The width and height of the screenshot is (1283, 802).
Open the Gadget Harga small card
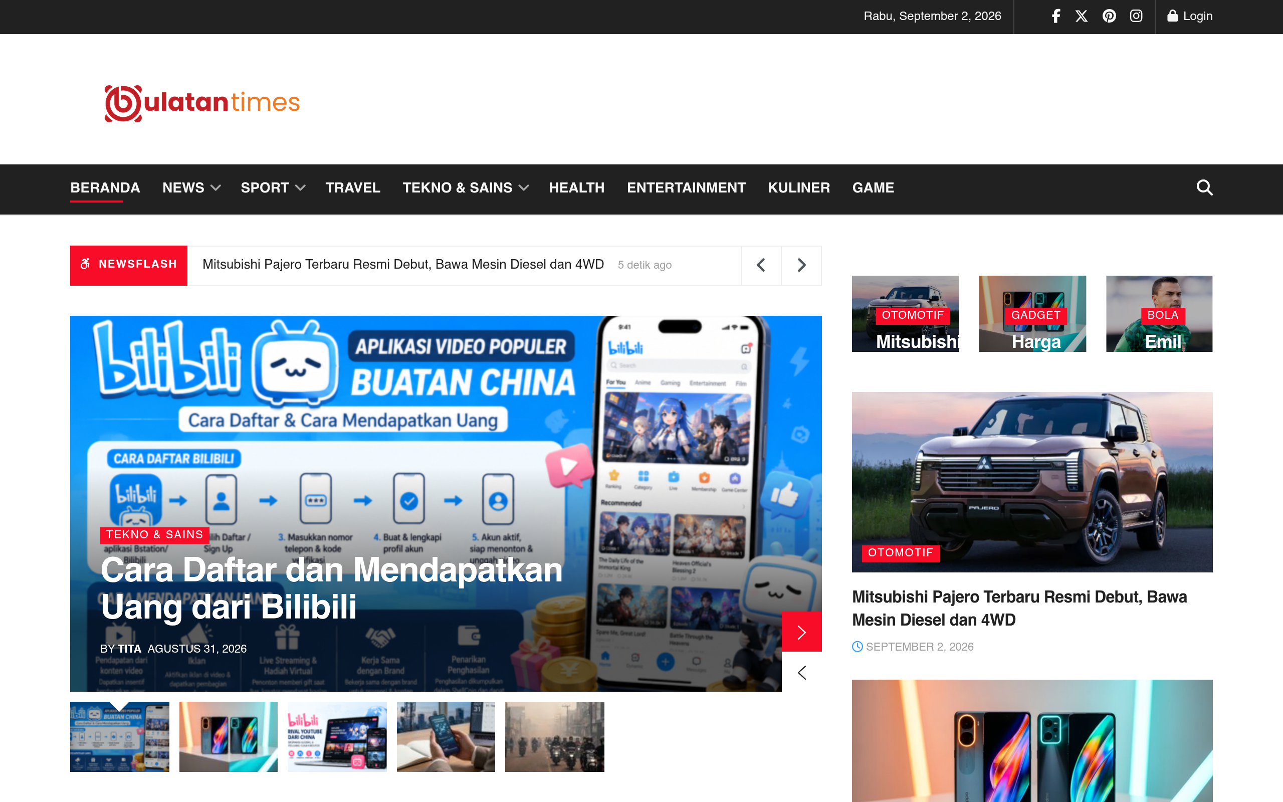[x=1032, y=314]
